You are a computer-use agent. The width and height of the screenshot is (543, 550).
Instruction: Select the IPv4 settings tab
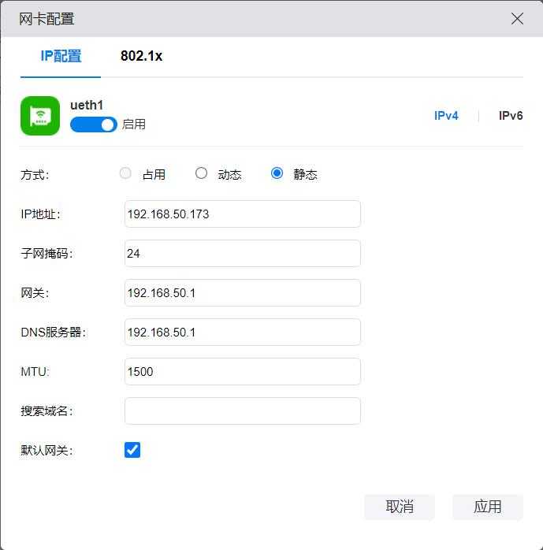click(446, 116)
